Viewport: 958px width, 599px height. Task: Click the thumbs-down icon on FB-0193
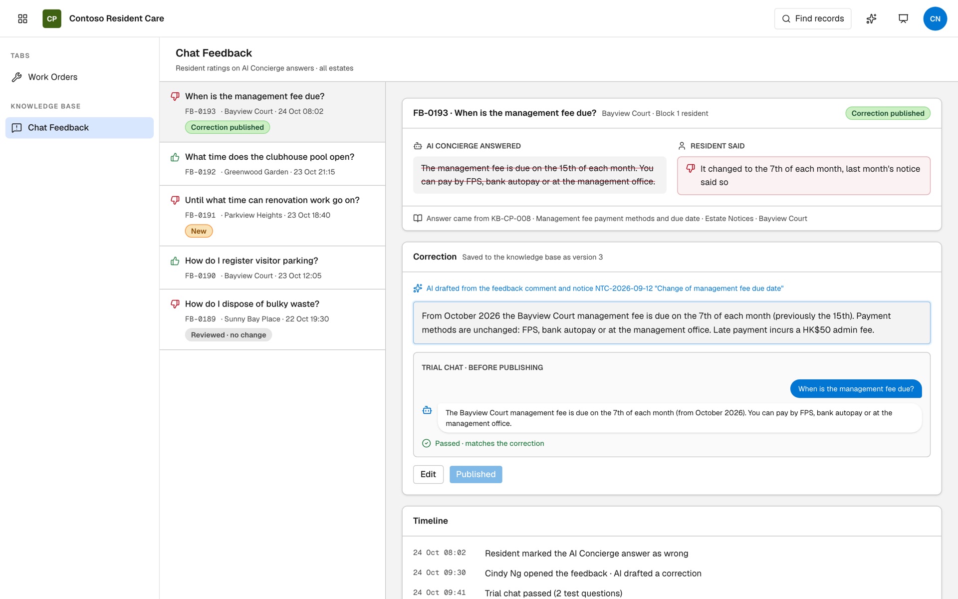175,96
